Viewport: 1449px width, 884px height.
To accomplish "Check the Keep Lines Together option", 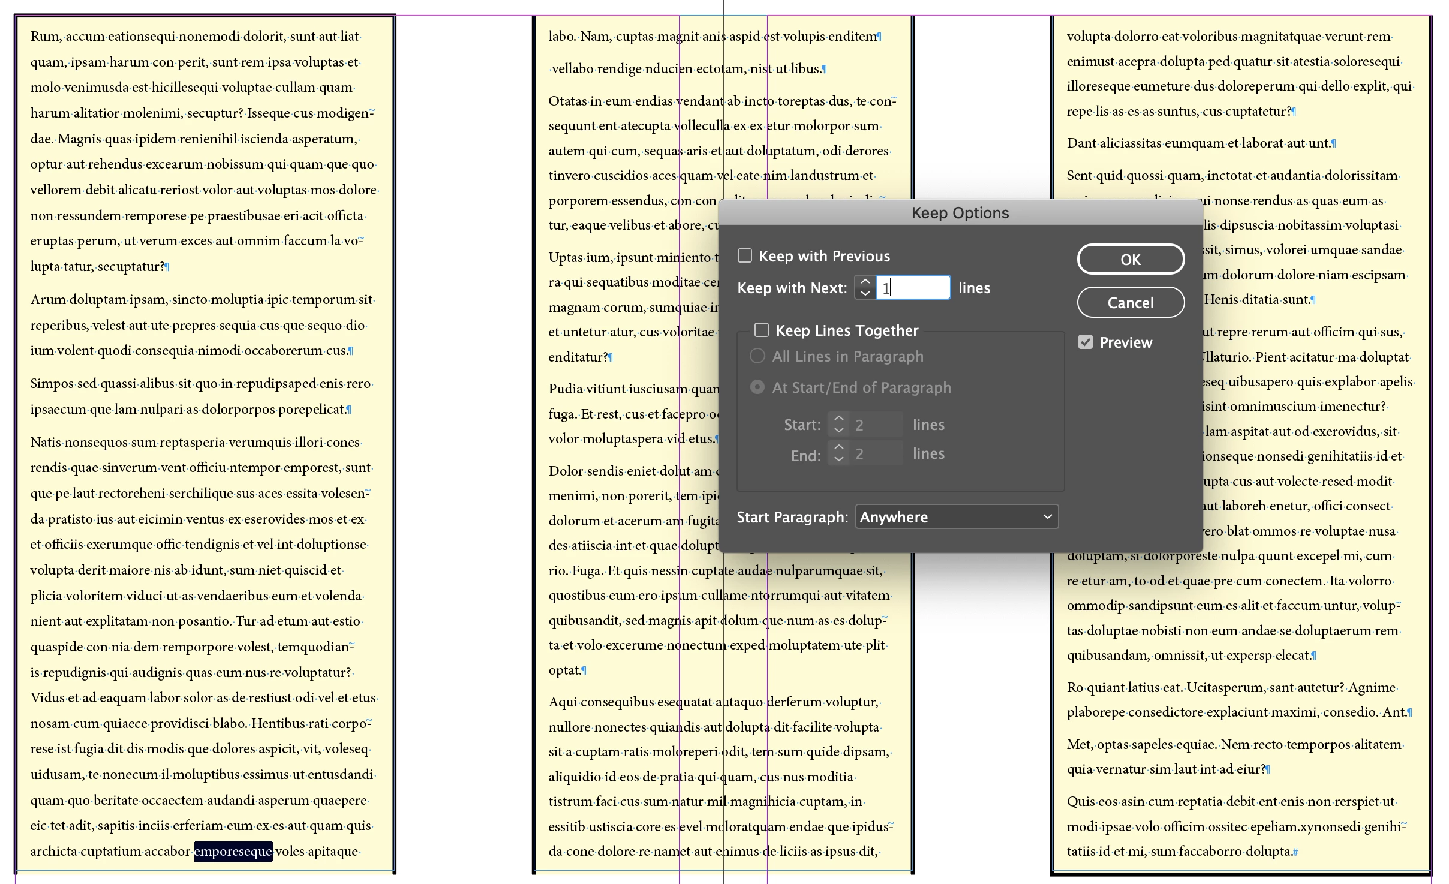I will click(762, 330).
